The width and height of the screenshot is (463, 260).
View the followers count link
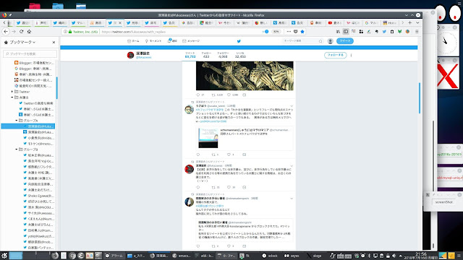[x=223, y=55]
